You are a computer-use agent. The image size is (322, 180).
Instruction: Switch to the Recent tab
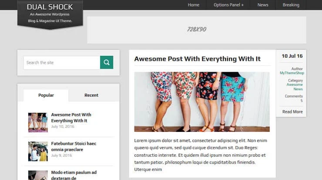91,95
